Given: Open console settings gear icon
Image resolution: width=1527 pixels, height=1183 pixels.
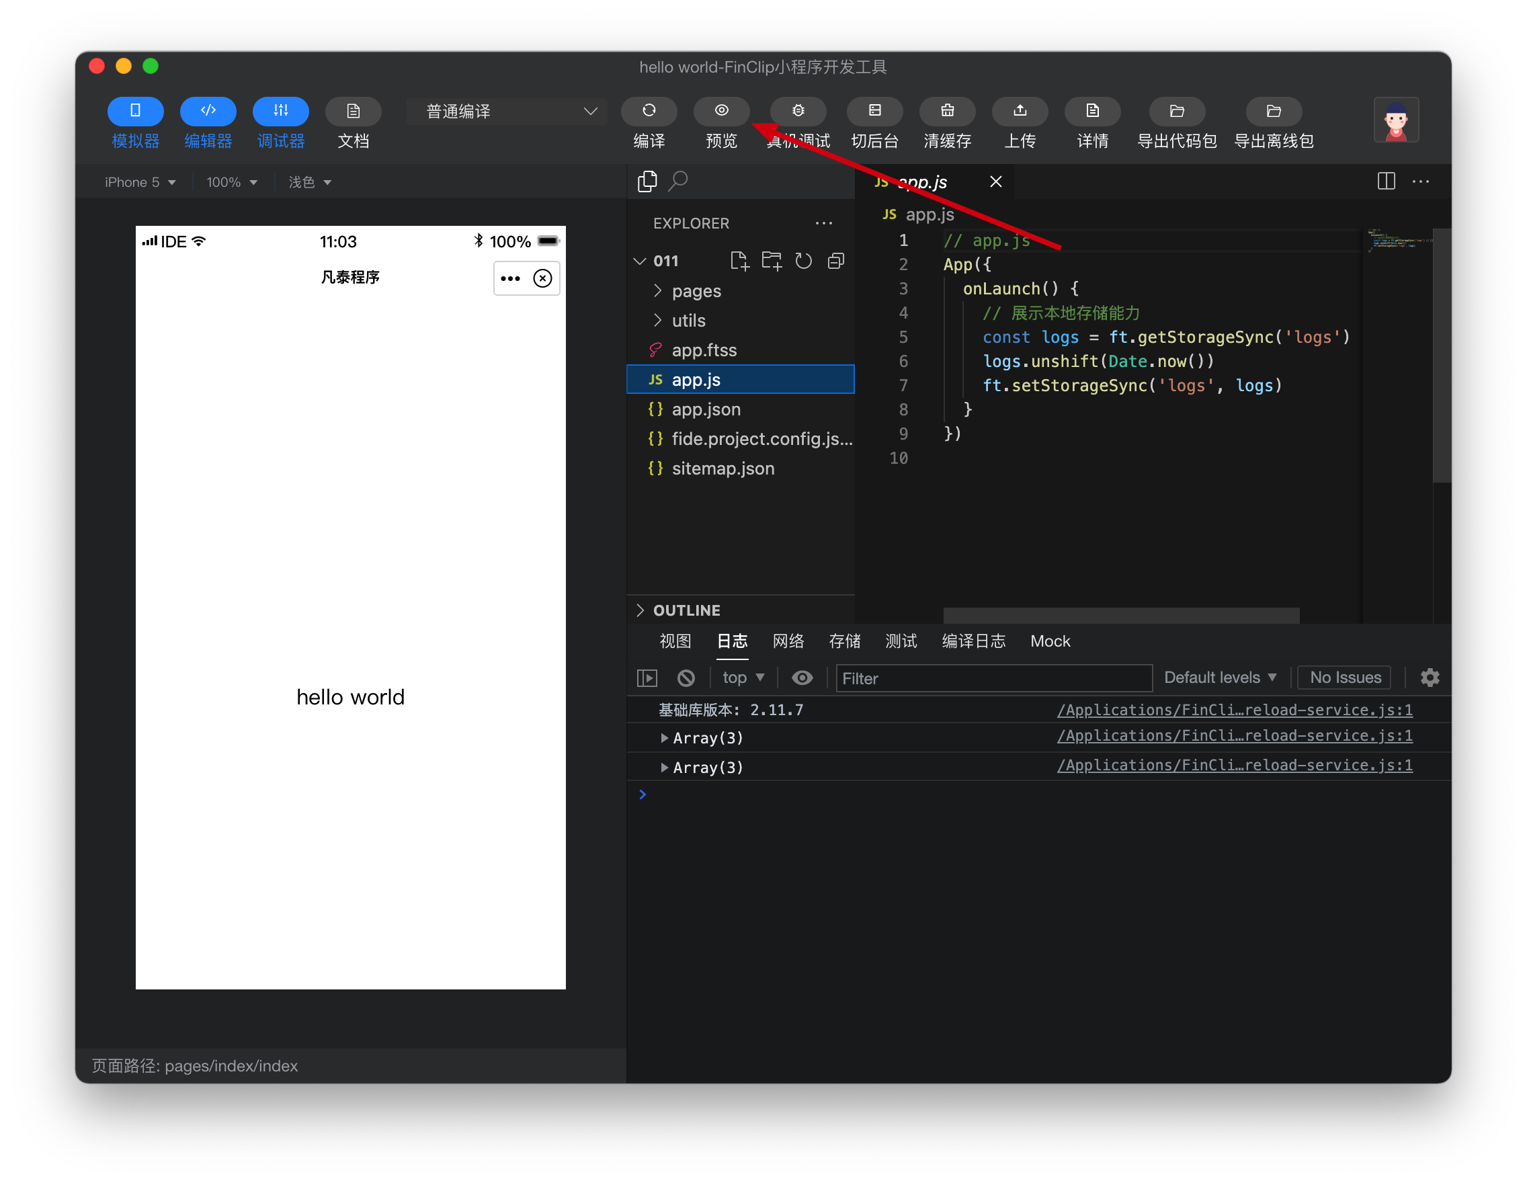Looking at the screenshot, I should 1429,677.
